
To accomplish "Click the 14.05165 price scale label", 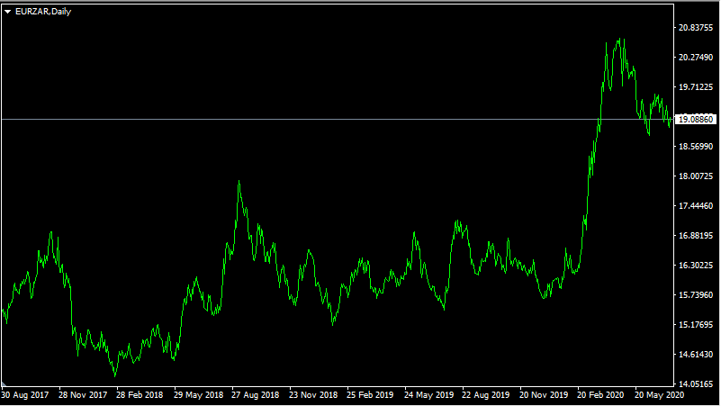I will [696, 383].
